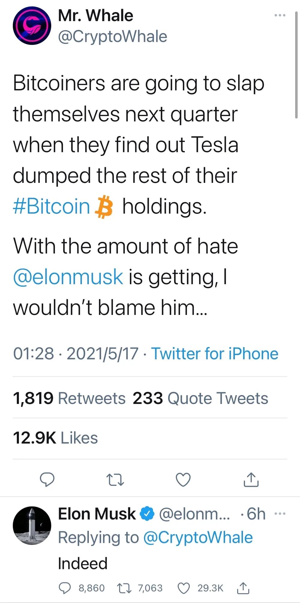This screenshot has height=603, width=300.
Task: Like Mr. Whale's tweet with heart icon
Action: (x=183, y=480)
